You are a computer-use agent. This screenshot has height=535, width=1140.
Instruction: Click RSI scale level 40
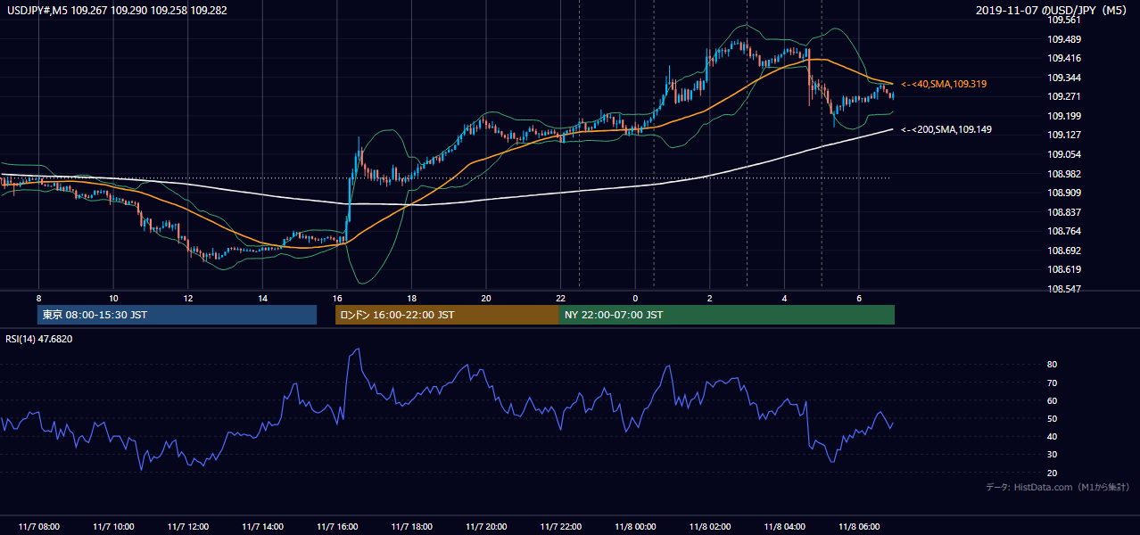tap(1053, 436)
